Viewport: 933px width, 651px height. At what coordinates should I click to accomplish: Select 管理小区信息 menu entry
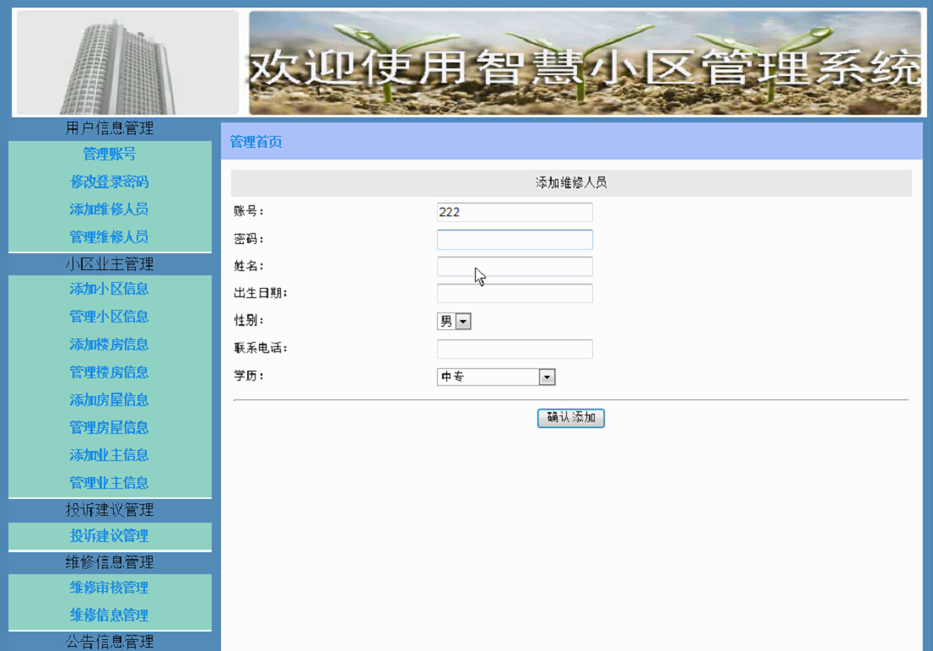[109, 317]
